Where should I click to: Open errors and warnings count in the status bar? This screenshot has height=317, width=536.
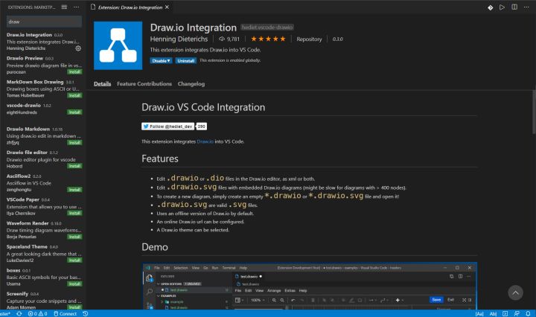click(38, 313)
